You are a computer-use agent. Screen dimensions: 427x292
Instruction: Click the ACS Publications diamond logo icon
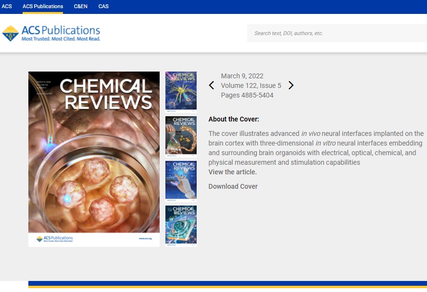(11, 34)
